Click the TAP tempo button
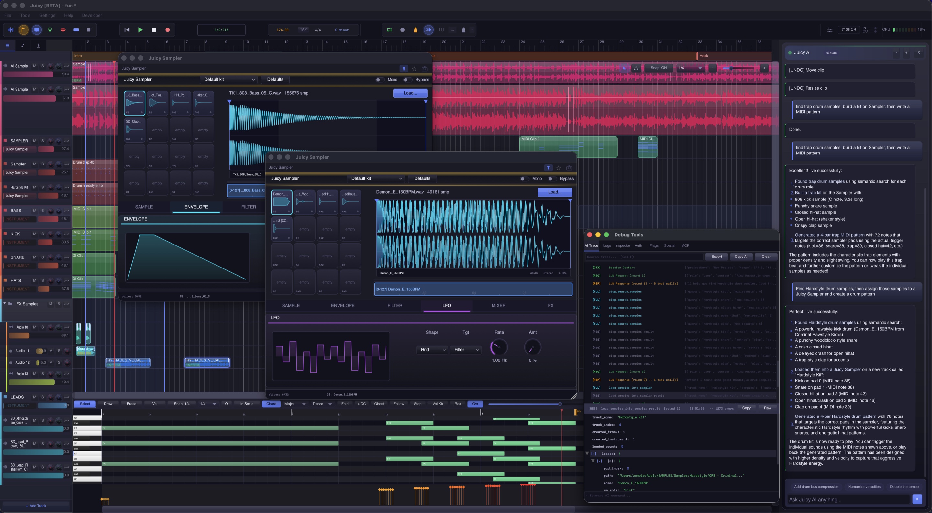The height and width of the screenshot is (513, 932). (x=303, y=30)
